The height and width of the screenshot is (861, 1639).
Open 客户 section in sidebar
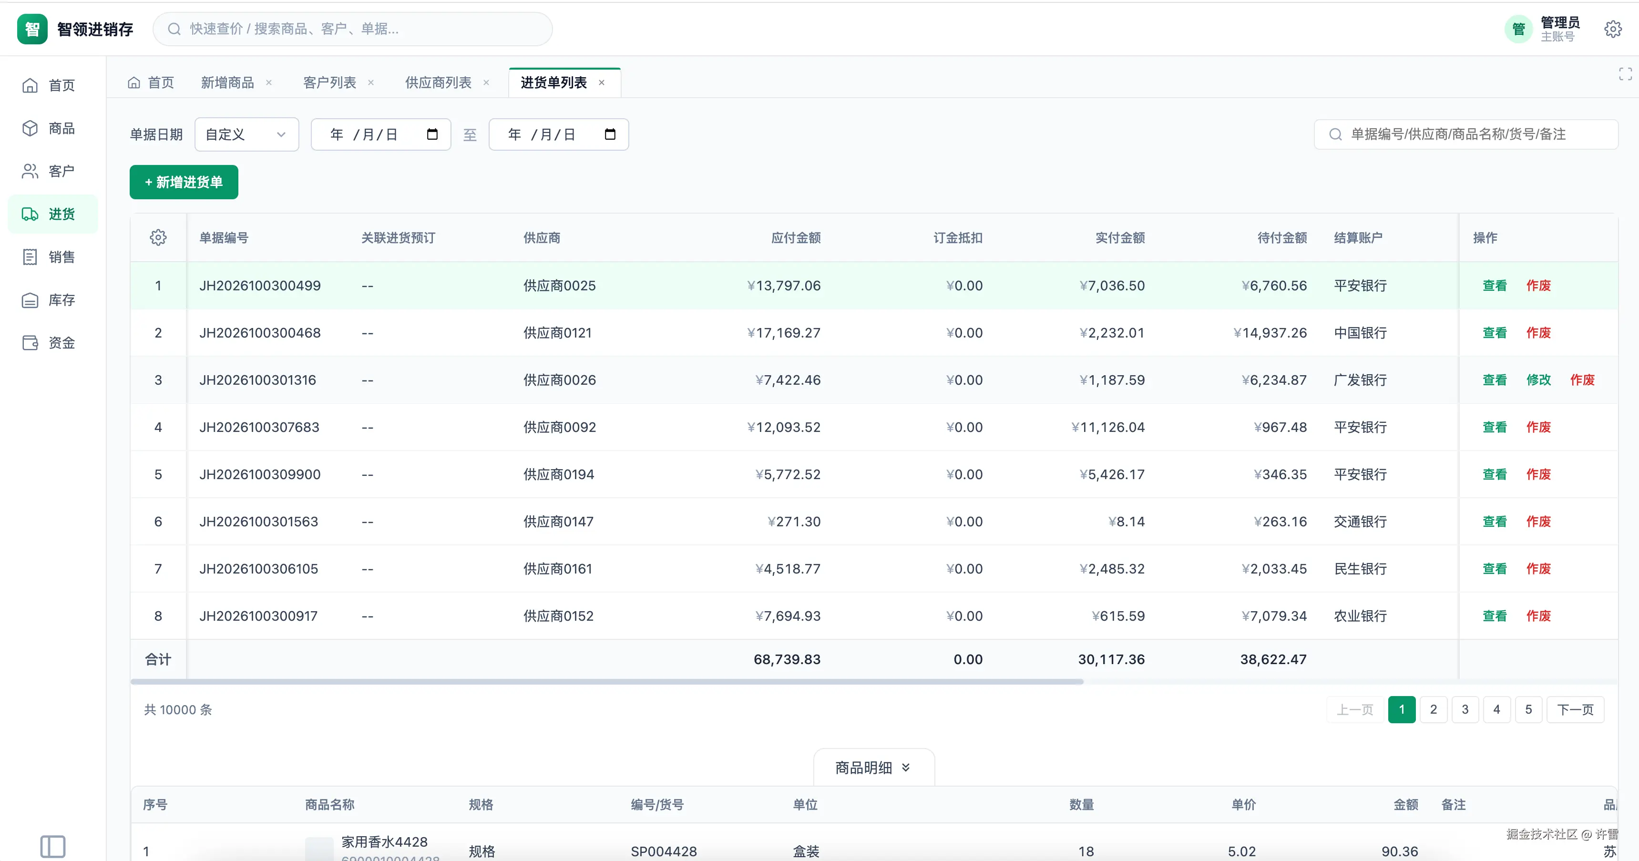click(53, 171)
